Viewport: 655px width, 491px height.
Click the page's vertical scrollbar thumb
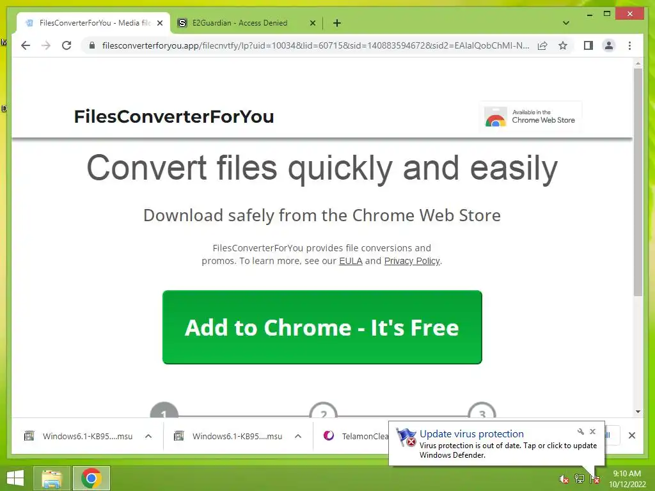(x=638, y=182)
